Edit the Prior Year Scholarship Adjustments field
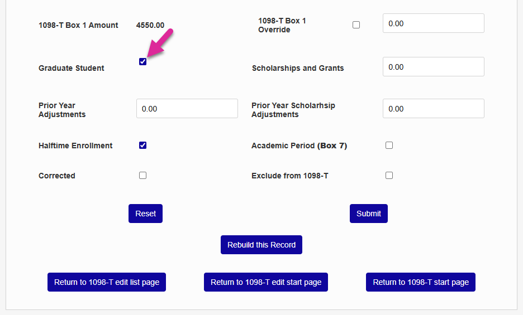The width and height of the screenshot is (523, 315). (x=433, y=109)
